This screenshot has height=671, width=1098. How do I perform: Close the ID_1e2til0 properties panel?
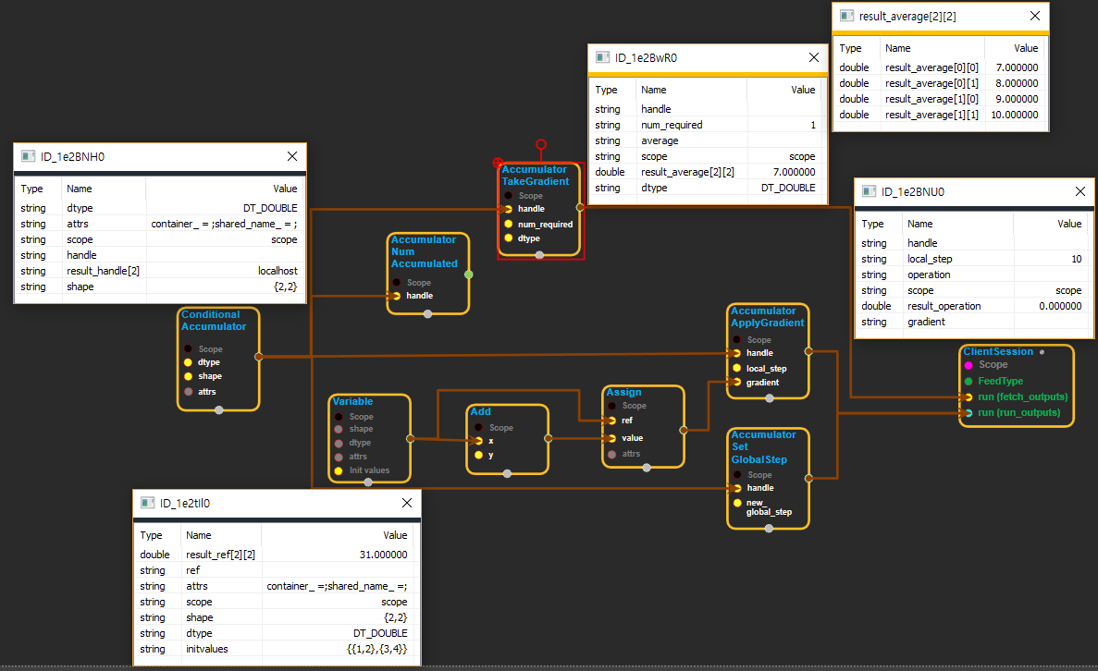[x=406, y=503]
